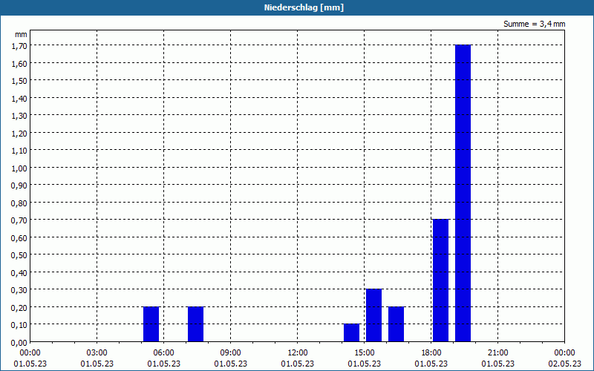Click the 0,10 mm bar before 15:00

(351, 332)
